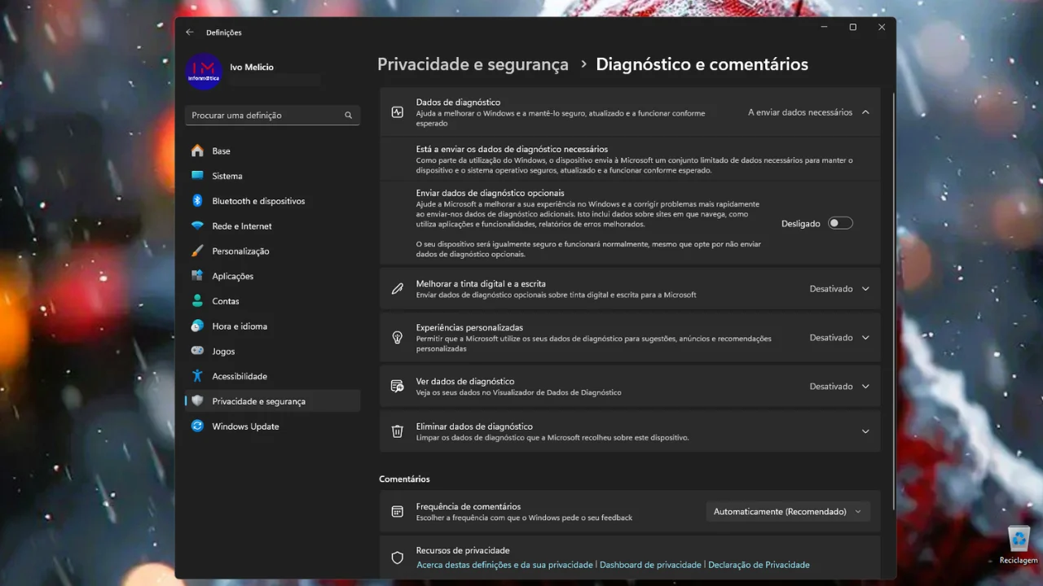Click the Acessibilidade sidebar label
This screenshot has height=586, width=1043.
[x=240, y=377]
